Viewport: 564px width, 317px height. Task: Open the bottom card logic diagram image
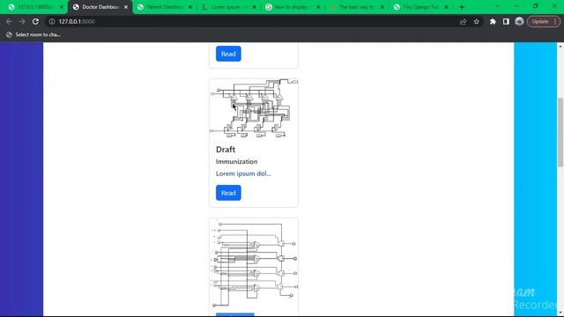pyautogui.click(x=254, y=263)
